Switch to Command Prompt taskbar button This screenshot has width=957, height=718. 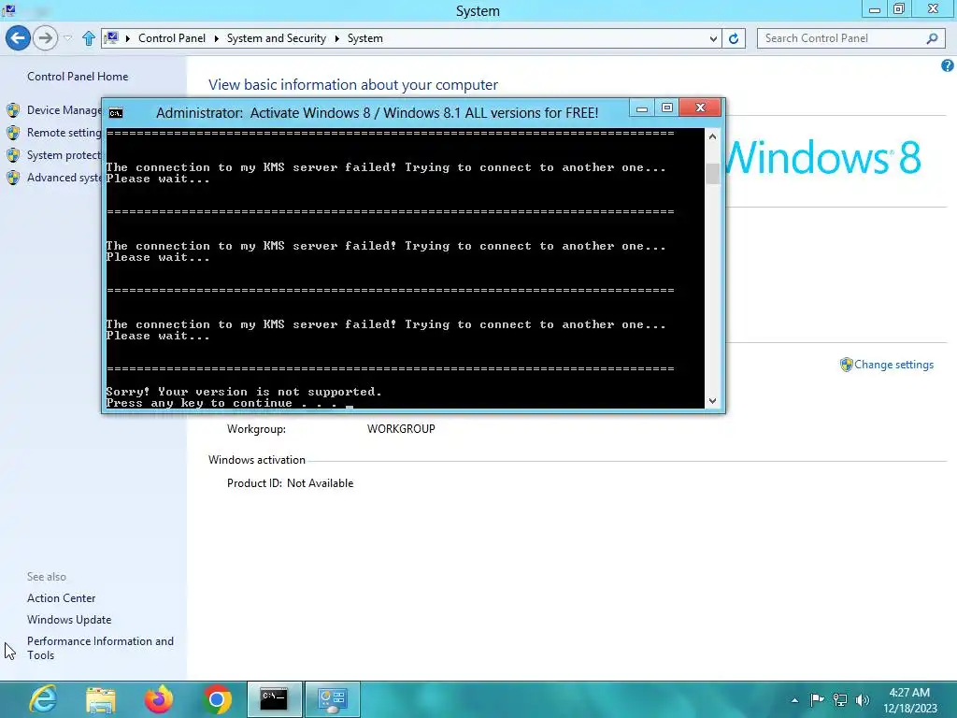click(274, 699)
